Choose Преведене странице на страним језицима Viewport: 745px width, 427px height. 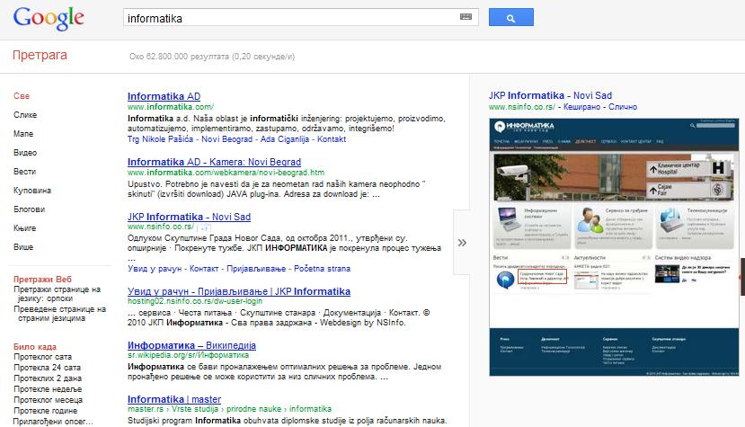pyautogui.click(x=60, y=314)
